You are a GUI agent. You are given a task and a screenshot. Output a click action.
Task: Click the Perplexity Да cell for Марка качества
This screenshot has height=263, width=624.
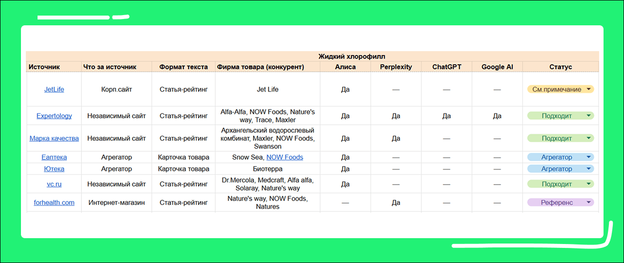(396, 138)
